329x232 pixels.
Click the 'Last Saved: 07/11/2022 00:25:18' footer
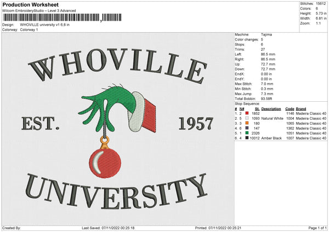coord(108,228)
